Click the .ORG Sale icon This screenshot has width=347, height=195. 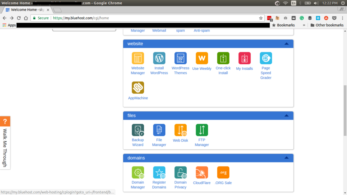coord(223,172)
